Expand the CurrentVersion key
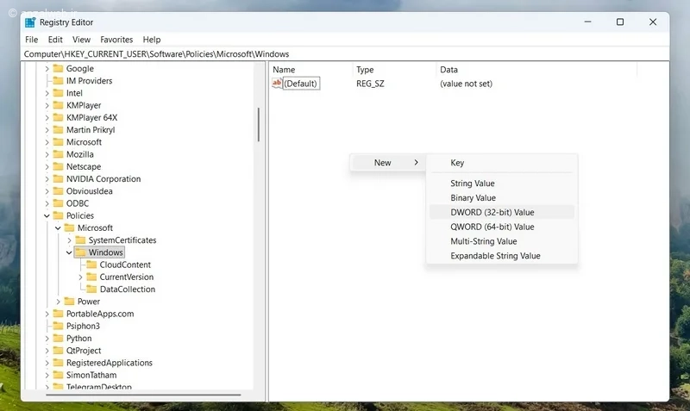The image size is (690, 411). tap(80, 277)
